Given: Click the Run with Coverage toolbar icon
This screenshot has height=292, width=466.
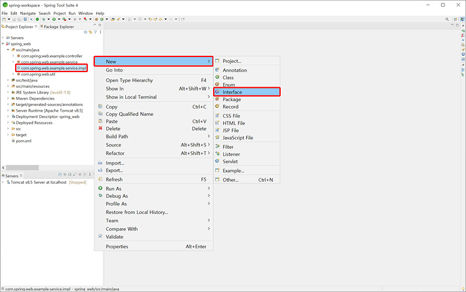Looking at the screenshot, I should pyautogui.click(x=65, y=19).
